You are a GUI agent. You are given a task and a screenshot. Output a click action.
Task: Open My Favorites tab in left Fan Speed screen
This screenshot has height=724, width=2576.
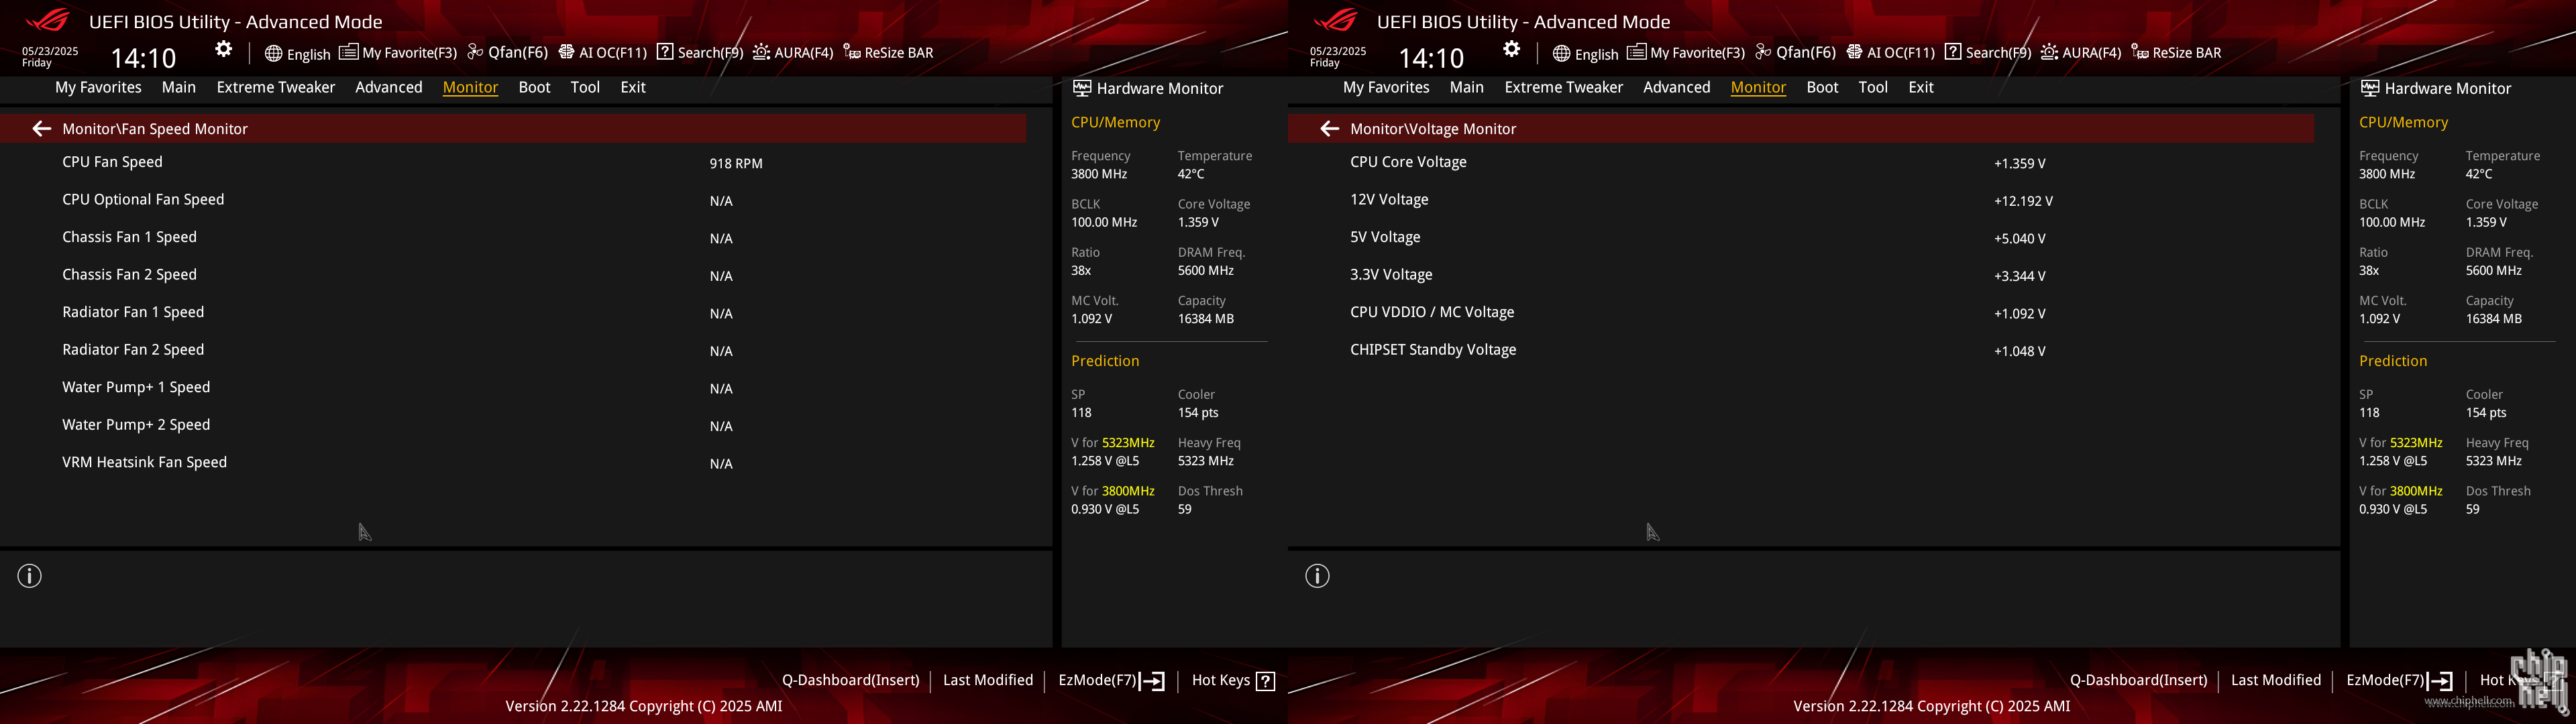pos(98,87)
